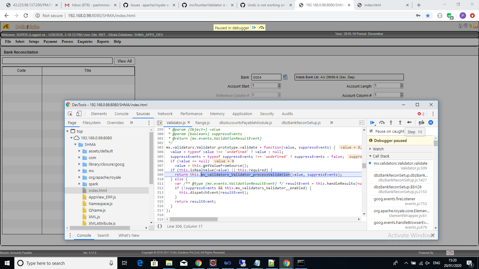This screenshot has width=479, height=269.
Task: Open DevTools customize menu via three-dot icon
Action: click(x=433, y=114)
